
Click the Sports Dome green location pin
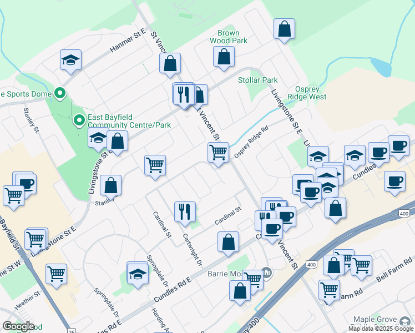click(x=60, y=94)
